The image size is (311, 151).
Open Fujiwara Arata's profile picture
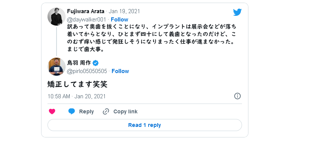pyautogui.click(x=57, y=17)
